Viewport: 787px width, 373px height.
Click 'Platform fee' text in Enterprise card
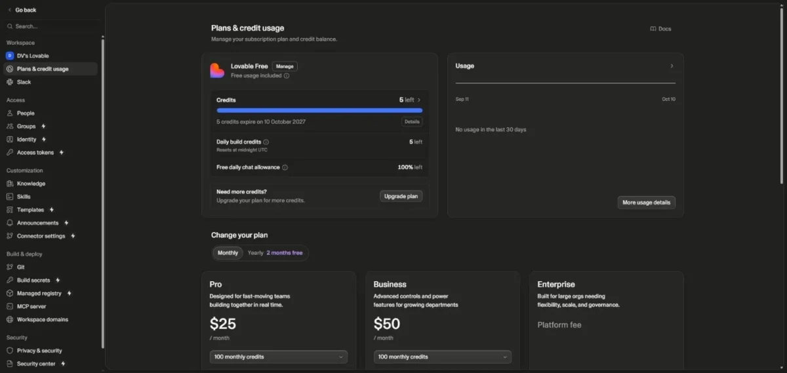pyautogui.click(x=559, y=325)
